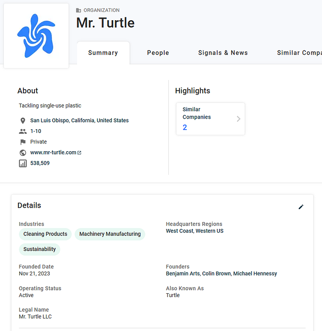The image size is (322, 331).
Task: Click Western US headquarters region
Action: pos(209,231)
